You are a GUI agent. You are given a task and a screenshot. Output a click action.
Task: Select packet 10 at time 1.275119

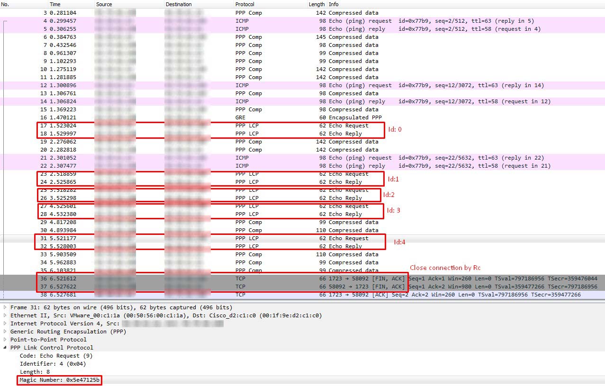coord(302,69)
